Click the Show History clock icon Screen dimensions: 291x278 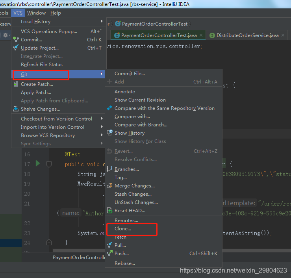109,133
